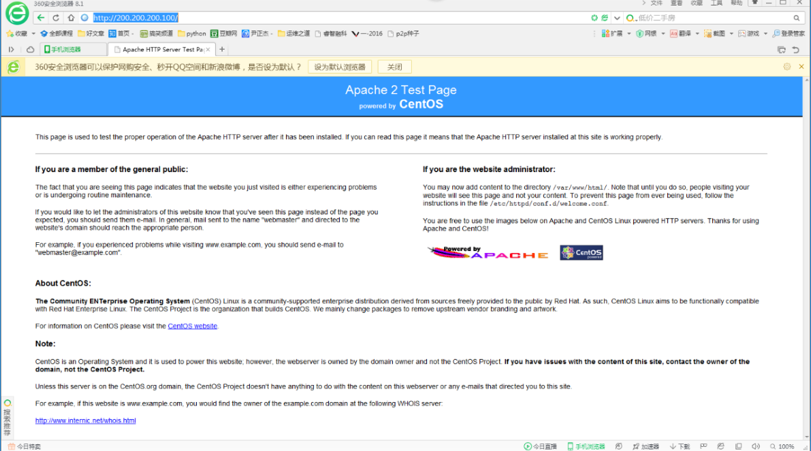The width and height of the screenshot is (811, 451).
Task: Expand the 翻译 dropdown arrow
Action: [697, 33]
